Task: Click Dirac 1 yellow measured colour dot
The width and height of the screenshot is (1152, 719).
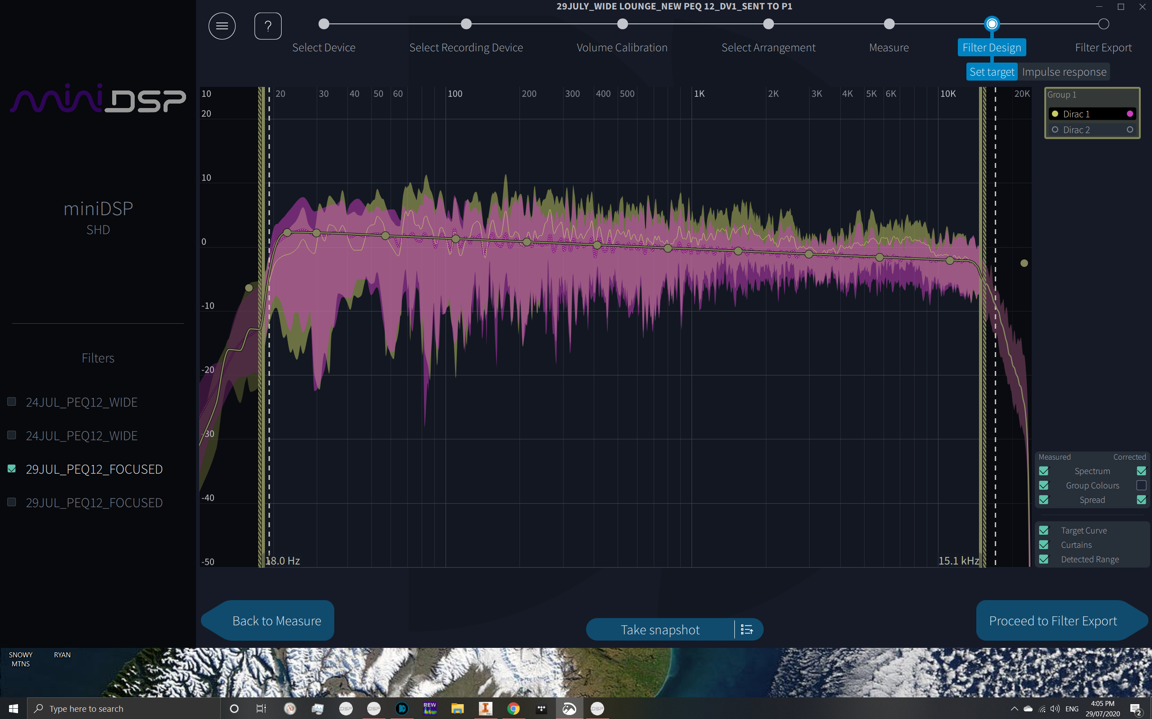Action: pos(1055,114)
